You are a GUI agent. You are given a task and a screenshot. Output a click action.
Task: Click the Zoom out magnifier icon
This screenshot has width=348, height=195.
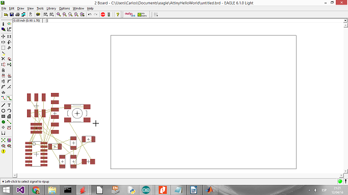click(70, 15)
